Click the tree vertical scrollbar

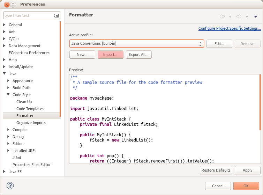(x=60, y=69)
